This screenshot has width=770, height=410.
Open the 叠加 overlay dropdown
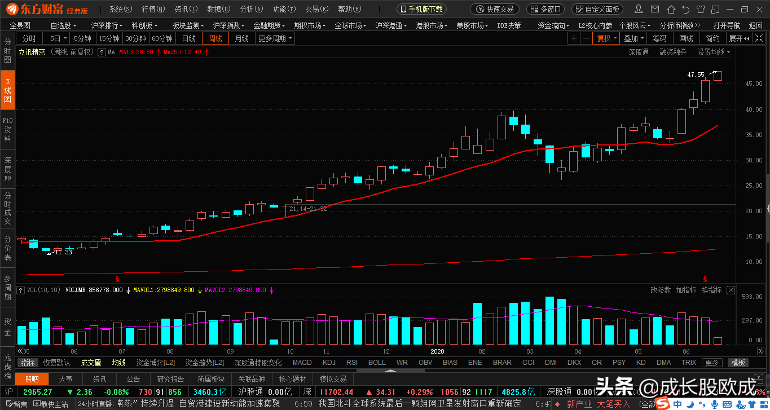(x=633, y=38)
